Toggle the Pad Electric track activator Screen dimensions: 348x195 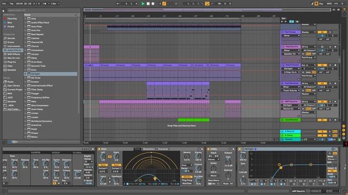tap(322, 47)
